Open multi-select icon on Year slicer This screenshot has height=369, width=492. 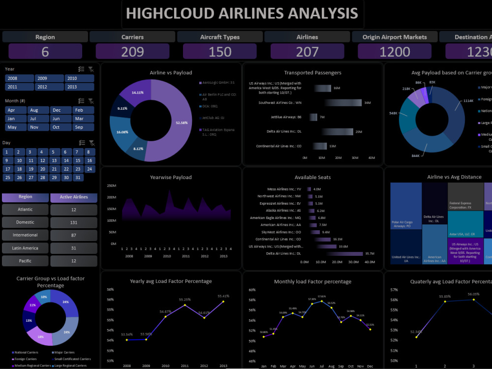coord(81,69)
